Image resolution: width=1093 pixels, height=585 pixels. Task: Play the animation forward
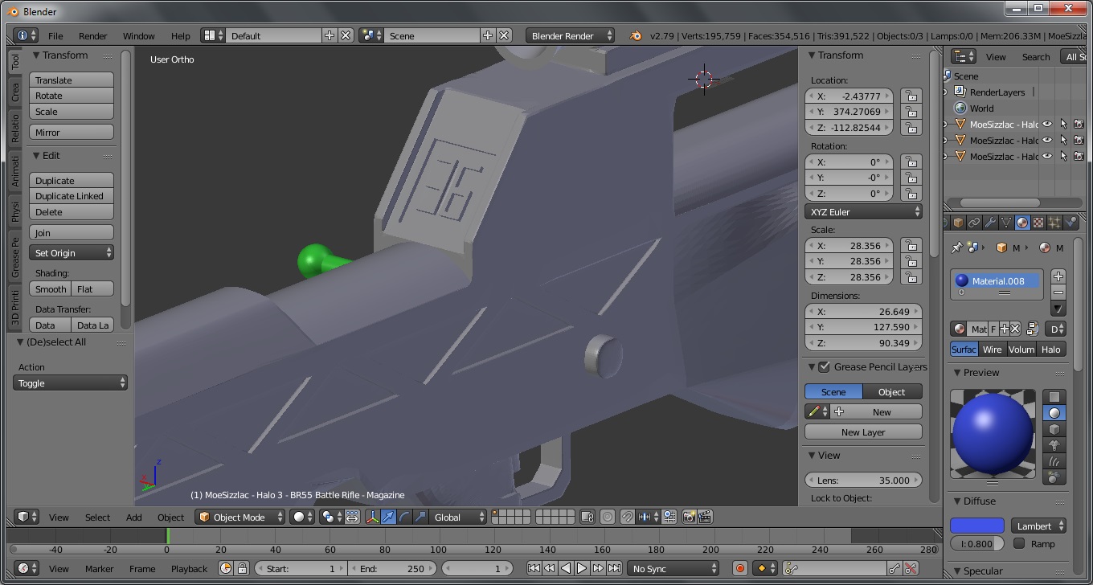point(582,569)
